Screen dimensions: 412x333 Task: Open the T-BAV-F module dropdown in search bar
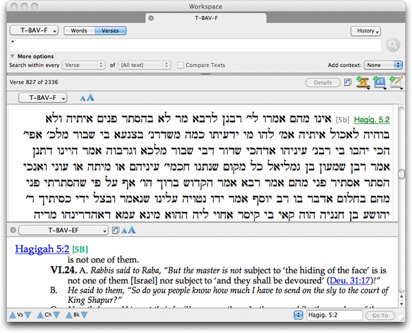34,31
